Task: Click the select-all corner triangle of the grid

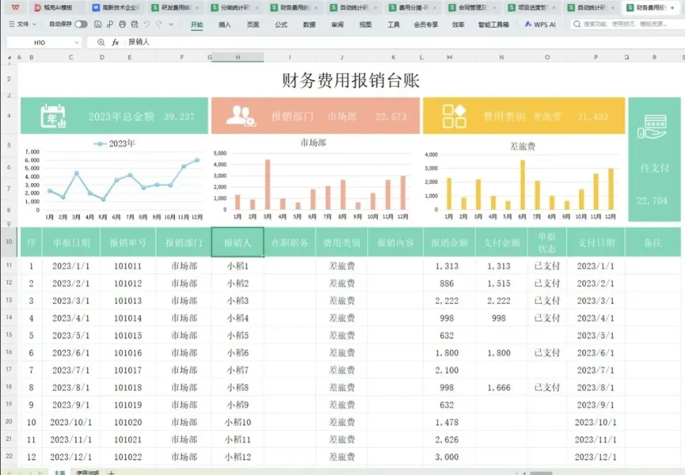Action: [9, 57]
